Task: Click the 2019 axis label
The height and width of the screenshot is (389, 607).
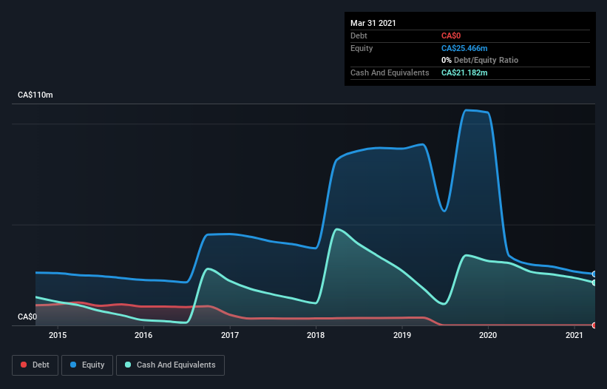Action: pyautogui.click(x=402, y=335)
